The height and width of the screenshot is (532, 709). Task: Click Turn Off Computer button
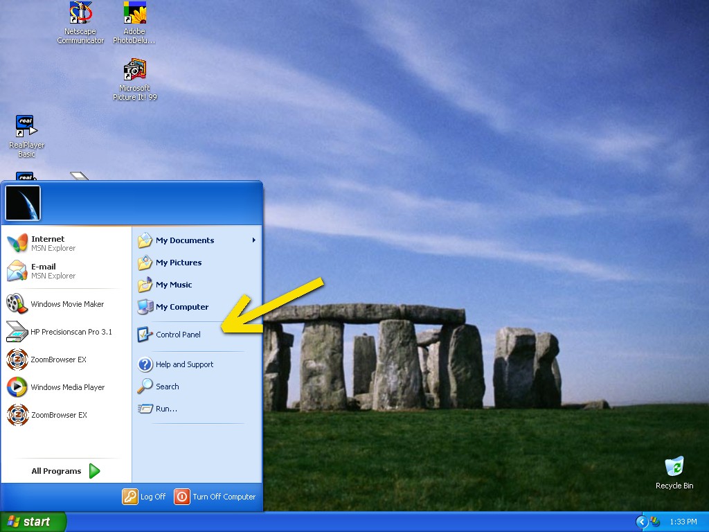click(x=215, y=497)
